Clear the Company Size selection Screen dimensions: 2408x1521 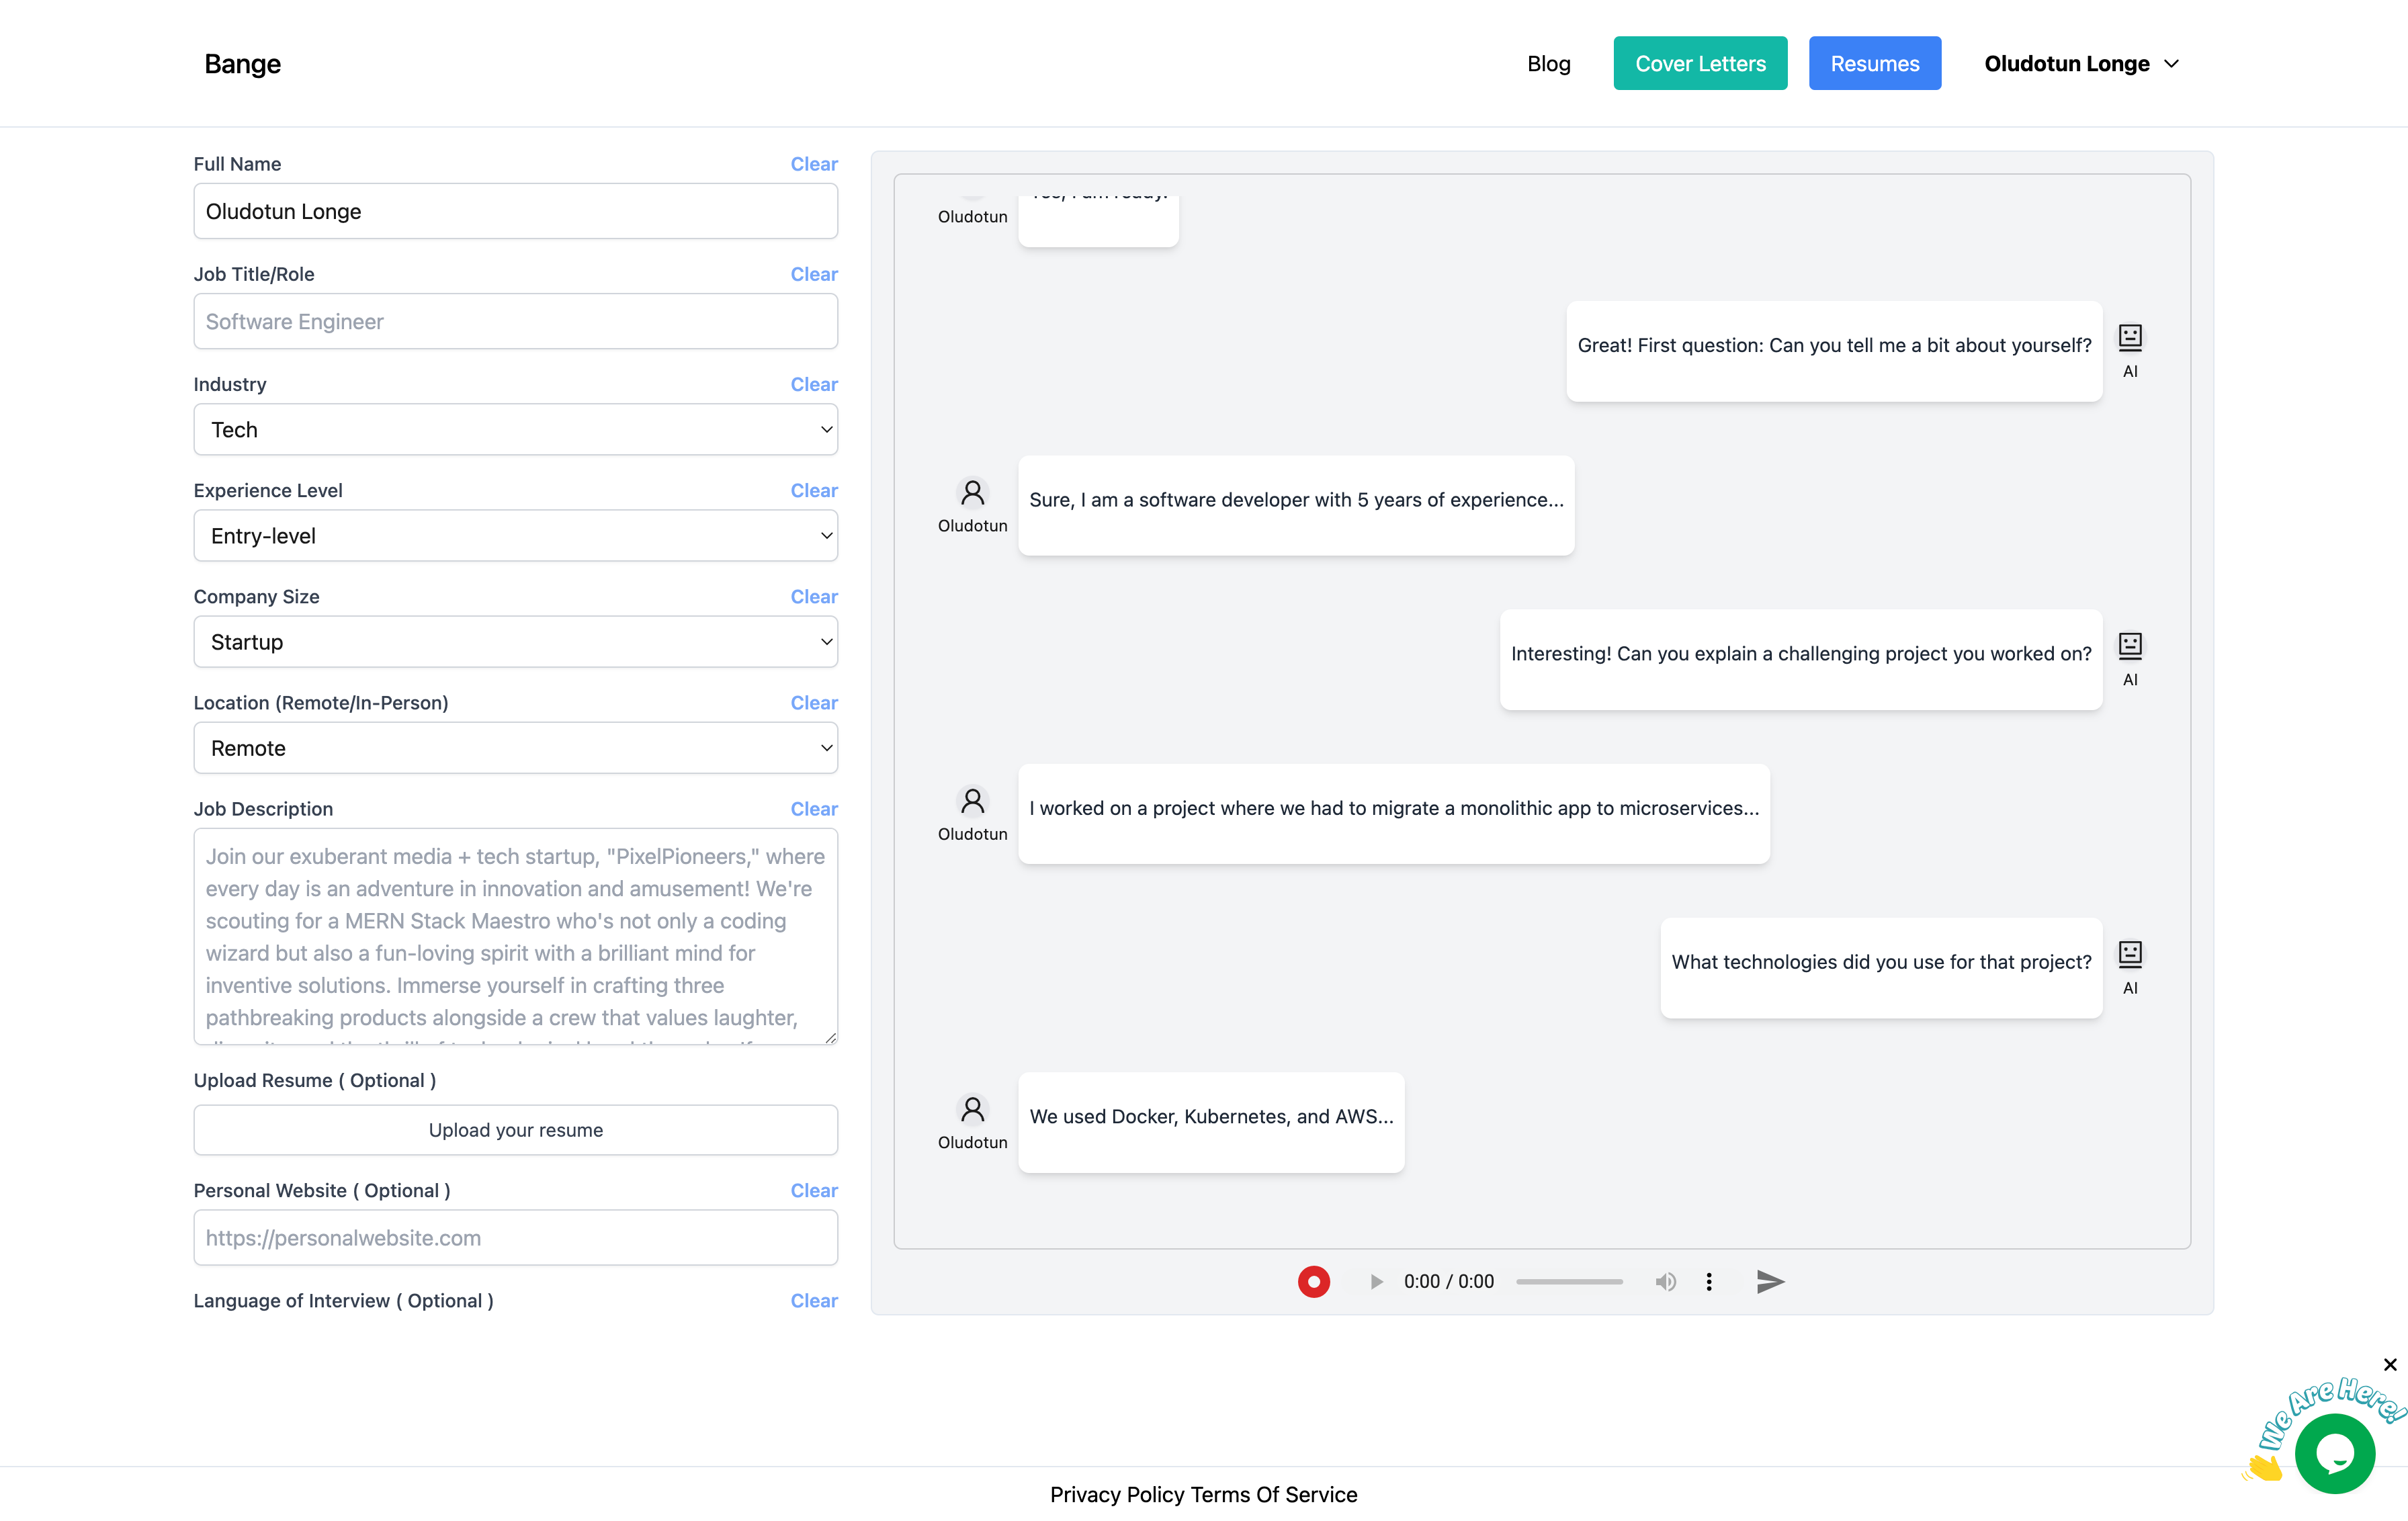pos(813,596)
